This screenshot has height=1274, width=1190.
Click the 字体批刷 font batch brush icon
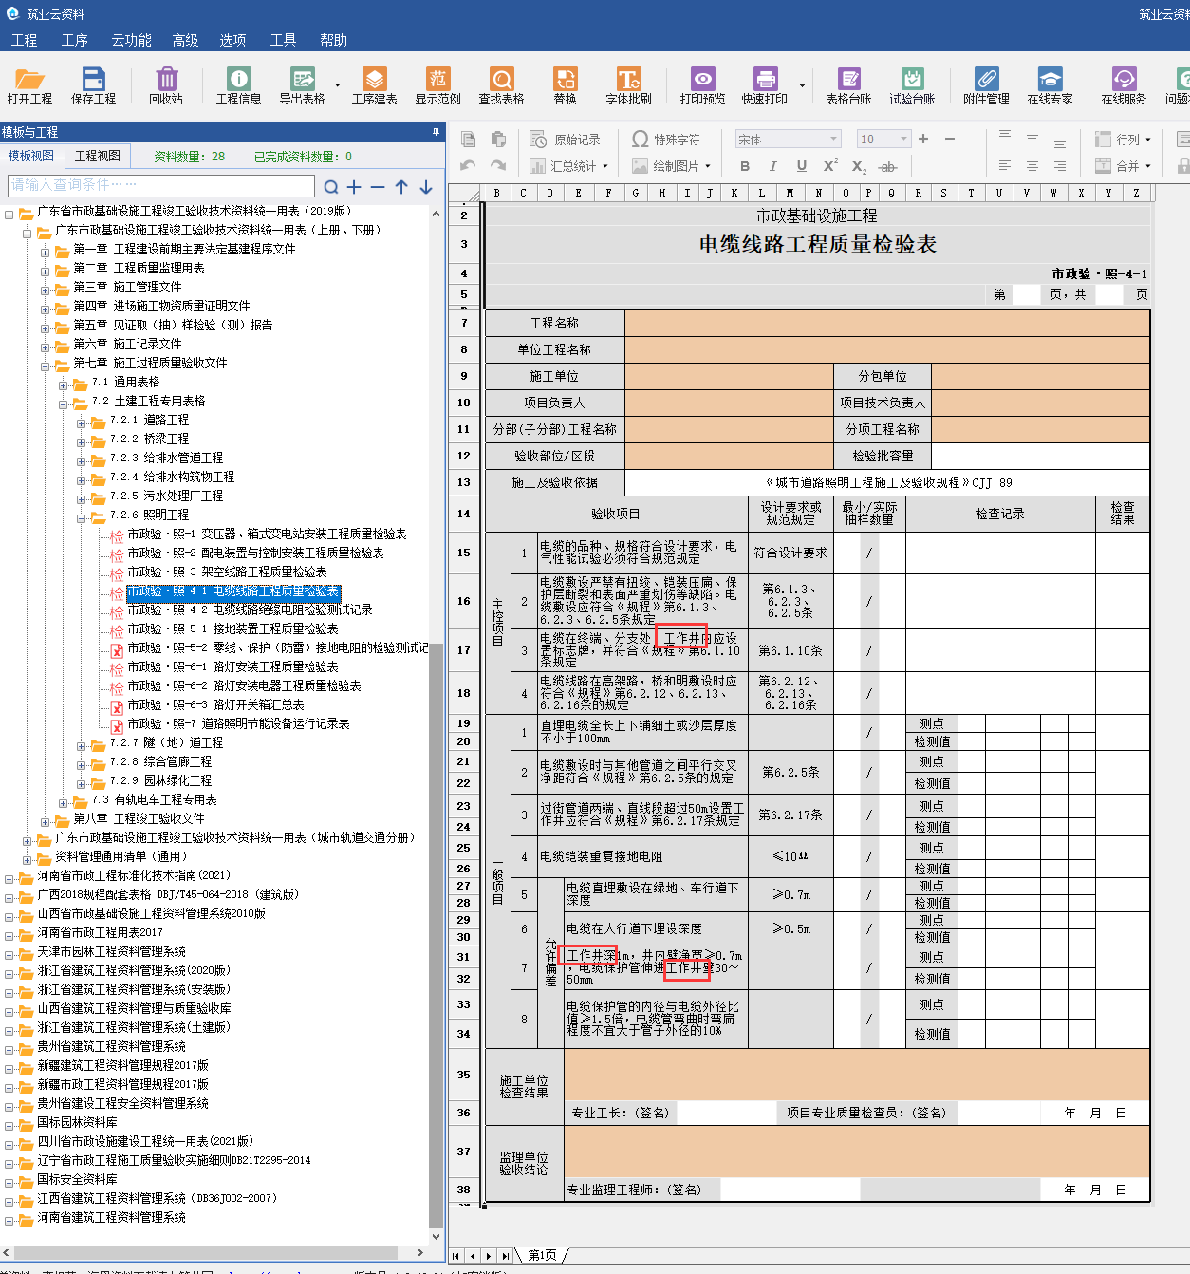pos(628,85)
